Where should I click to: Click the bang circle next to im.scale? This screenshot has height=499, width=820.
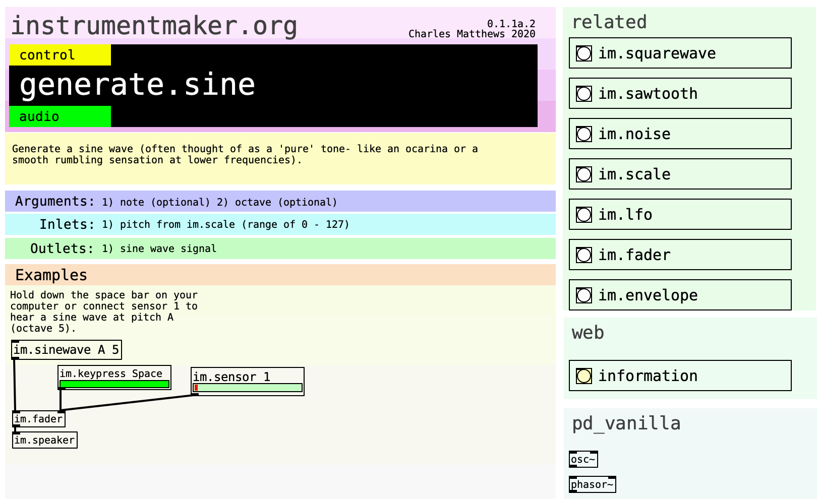pos(584,174)
